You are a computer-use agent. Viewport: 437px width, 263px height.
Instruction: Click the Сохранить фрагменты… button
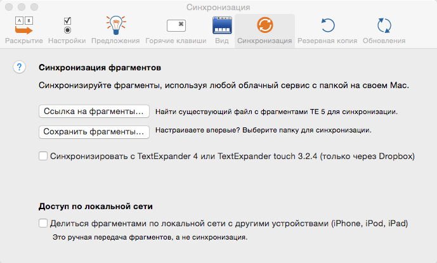[x=94, y=132]
